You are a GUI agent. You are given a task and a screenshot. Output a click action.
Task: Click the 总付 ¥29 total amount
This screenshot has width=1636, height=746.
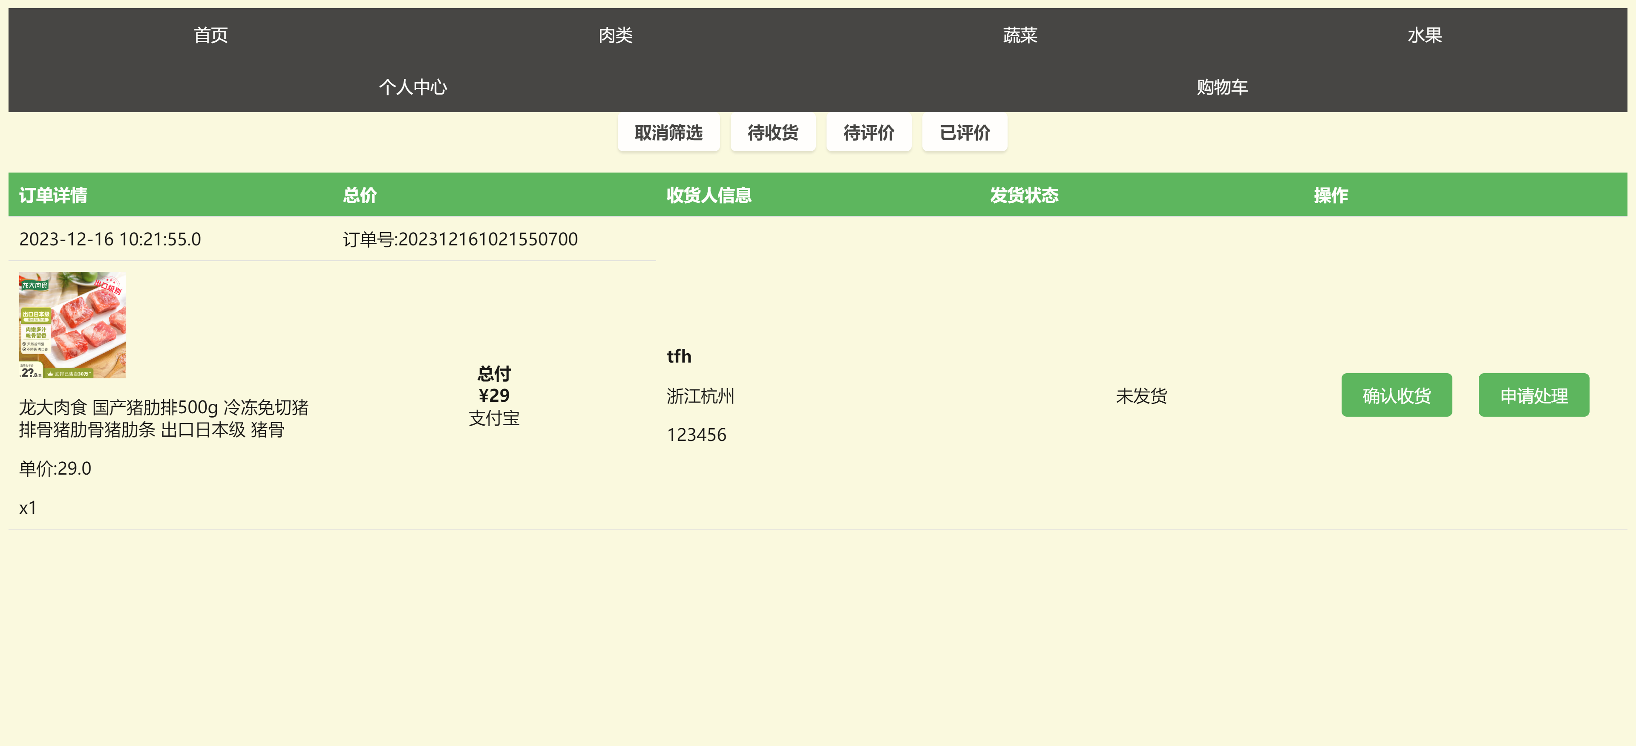tap(494, 384)
